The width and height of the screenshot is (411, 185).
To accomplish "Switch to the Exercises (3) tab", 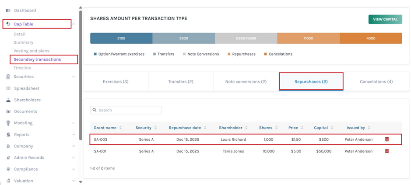I will (x=116, y=82).
